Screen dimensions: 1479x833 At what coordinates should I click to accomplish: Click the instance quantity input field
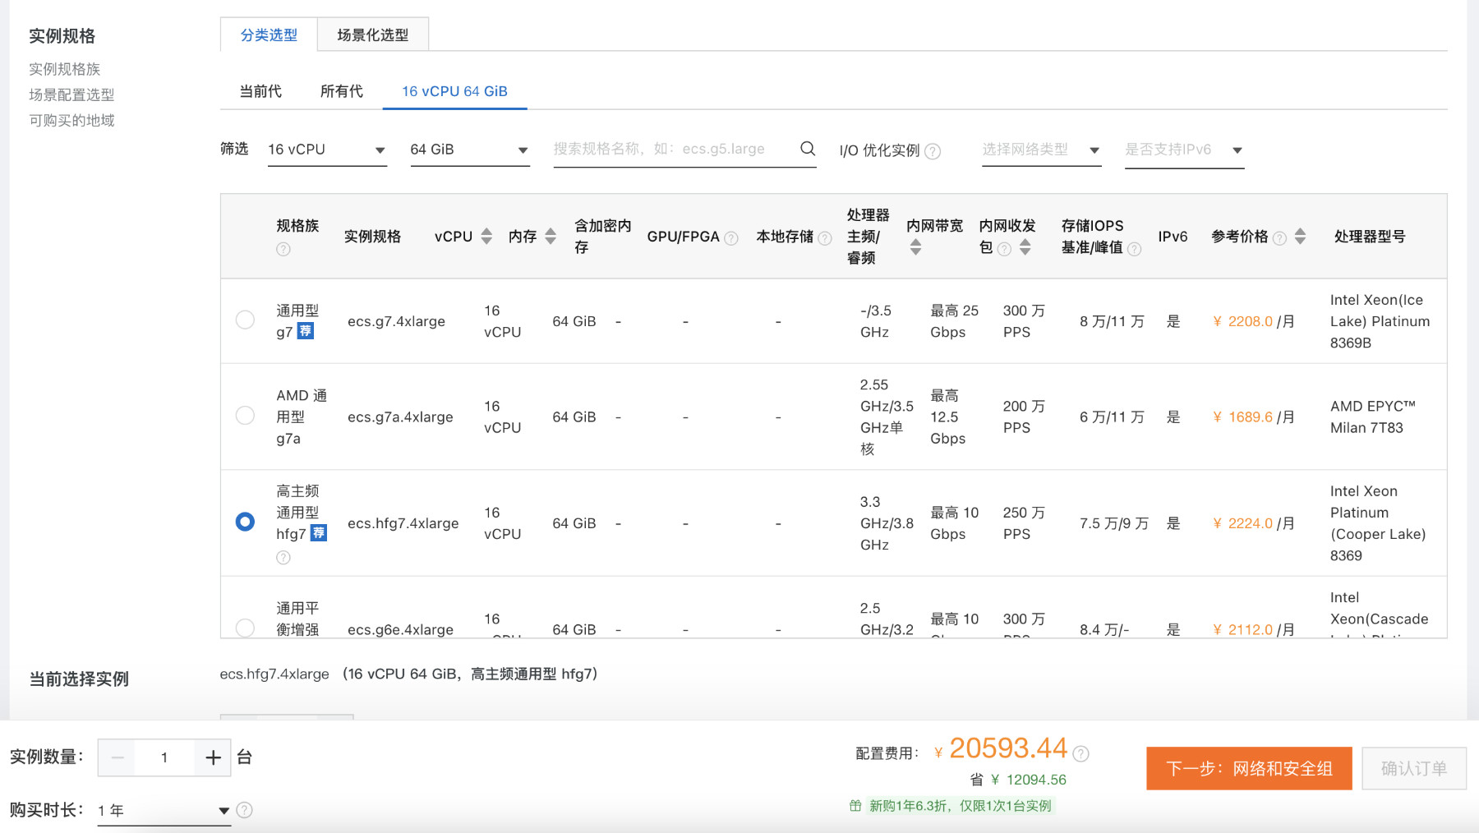pos(164,757)
